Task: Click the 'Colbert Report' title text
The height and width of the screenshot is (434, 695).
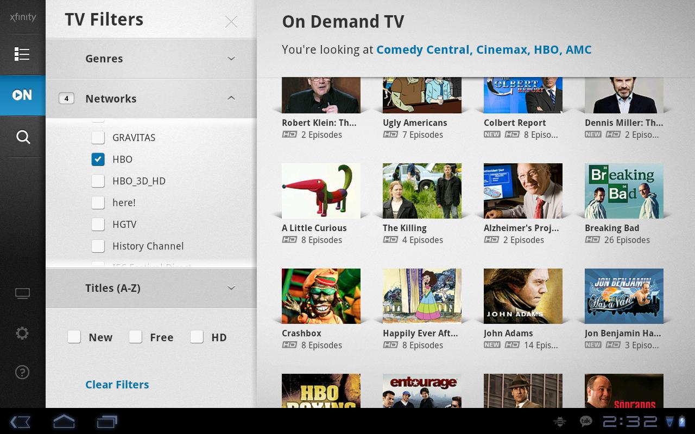Action: tap(515, 123)
